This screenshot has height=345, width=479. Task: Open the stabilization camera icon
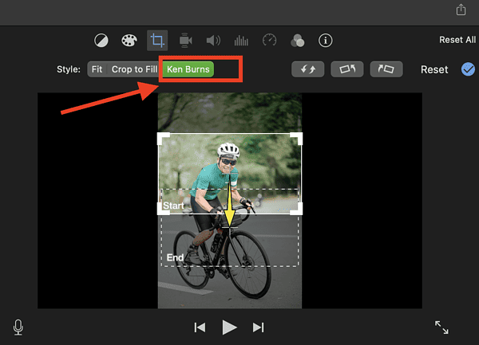186,40
